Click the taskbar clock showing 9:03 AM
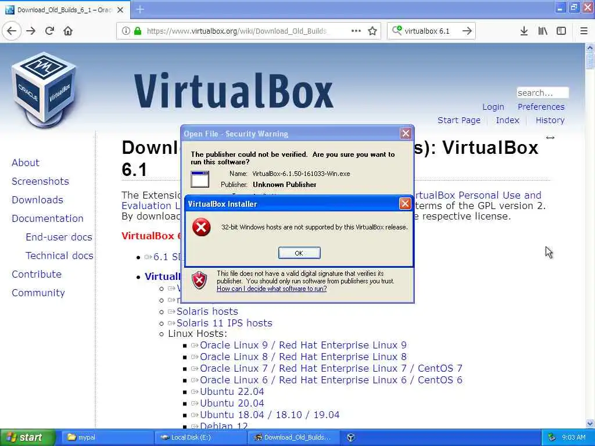 [x=574, y=437]
